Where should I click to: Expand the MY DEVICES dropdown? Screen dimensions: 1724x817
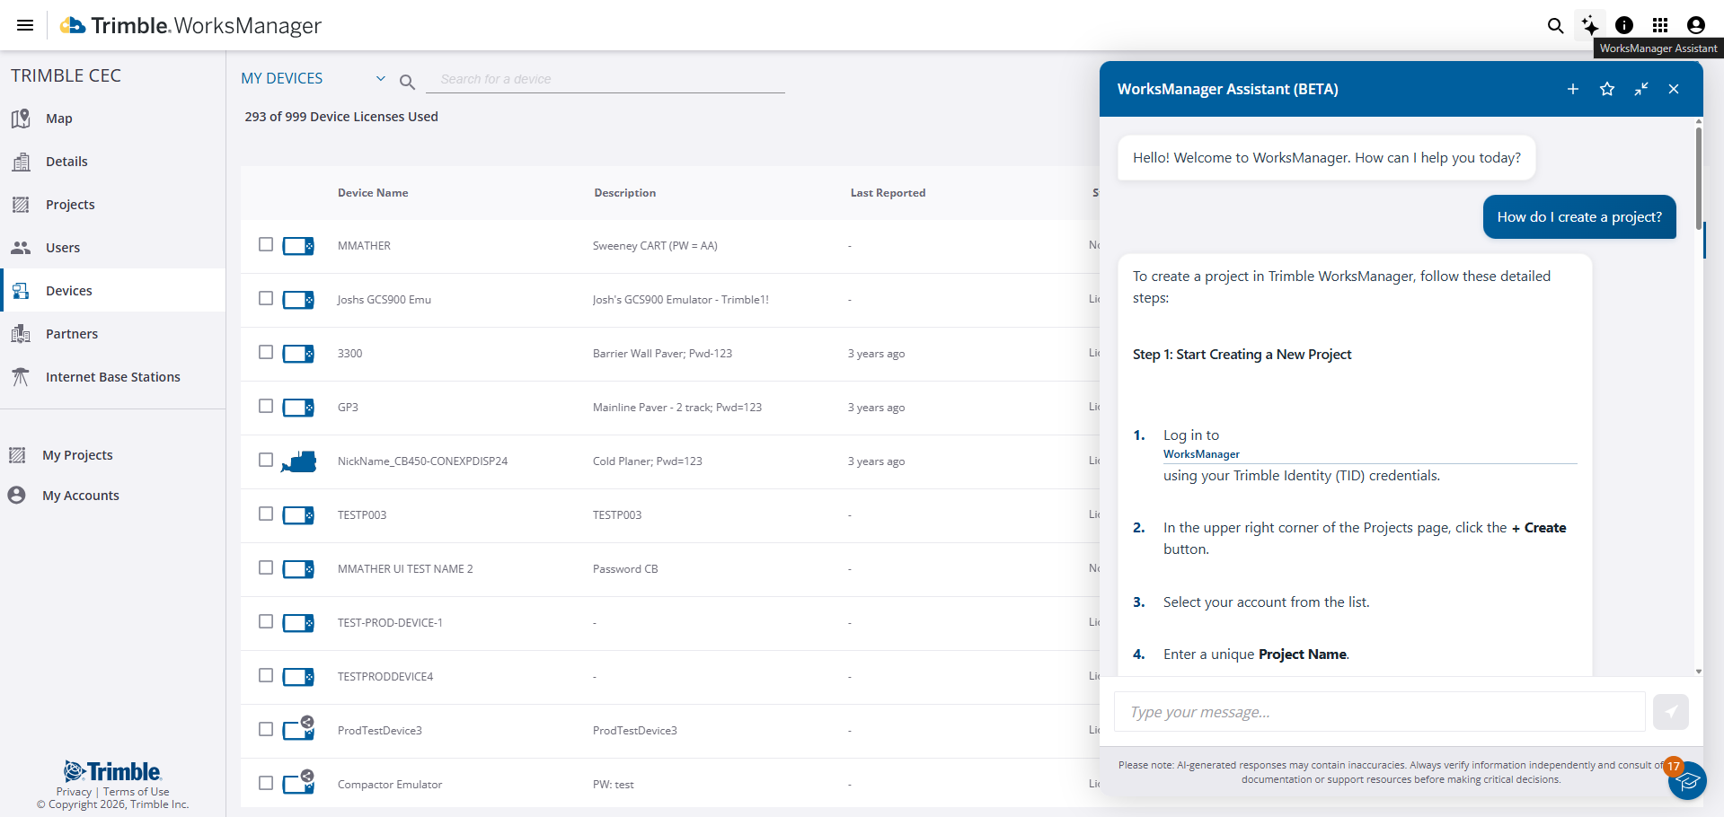pos(314,78)
